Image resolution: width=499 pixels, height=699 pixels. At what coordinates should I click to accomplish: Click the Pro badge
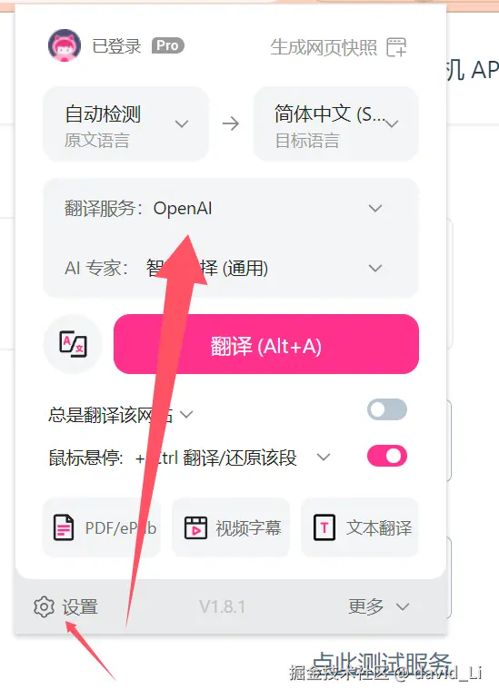coord(168,45)
